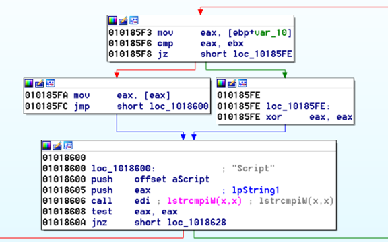
Task: Select variable var_10 operand
Action: tap(271, 32)
